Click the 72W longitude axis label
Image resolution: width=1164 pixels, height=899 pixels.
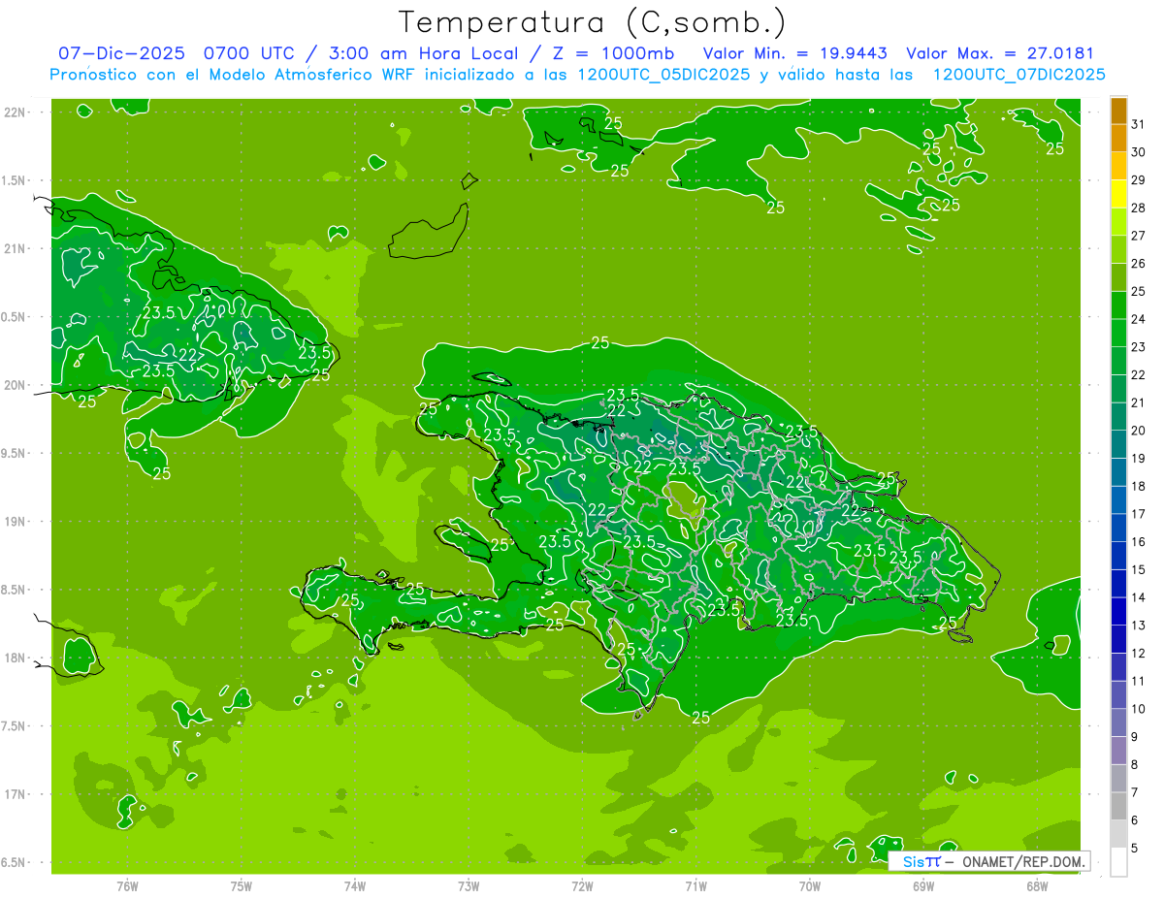(582, 885)
